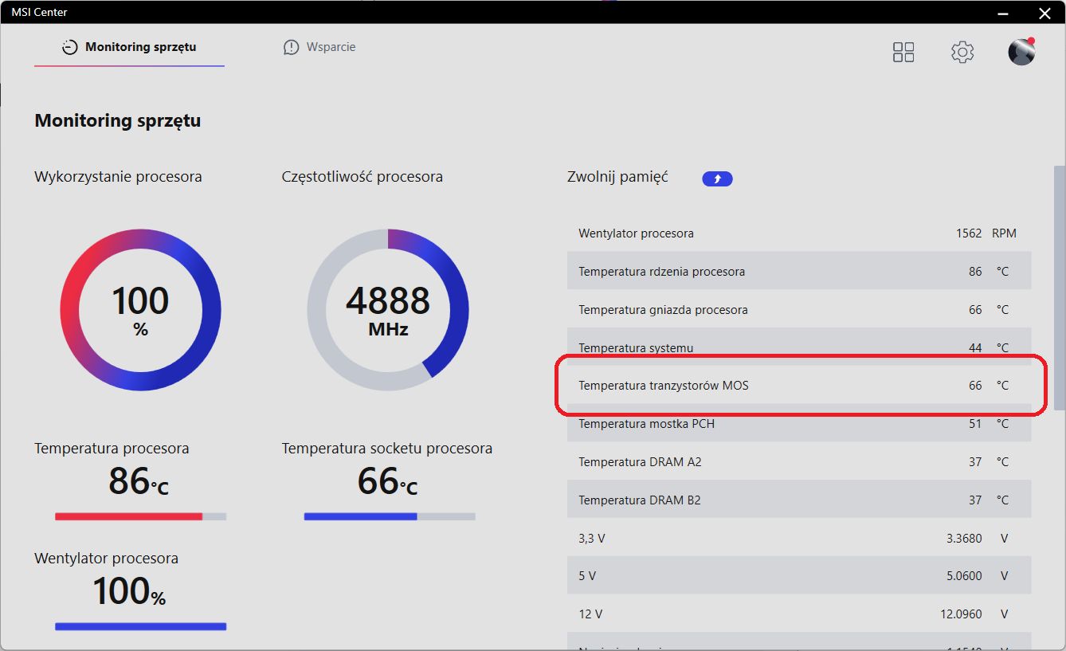The image size is (1066, 651).
Task: Switch to the Wsparcie tab
Action: (x=319, y=47)
